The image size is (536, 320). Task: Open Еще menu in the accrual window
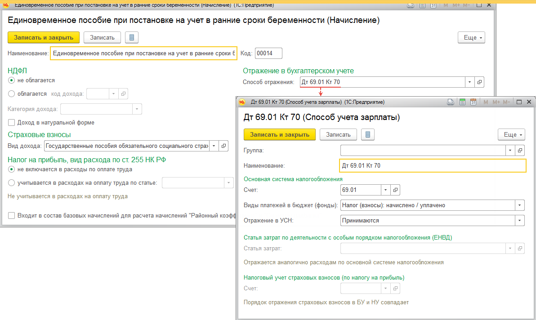(x=471, y=38)
